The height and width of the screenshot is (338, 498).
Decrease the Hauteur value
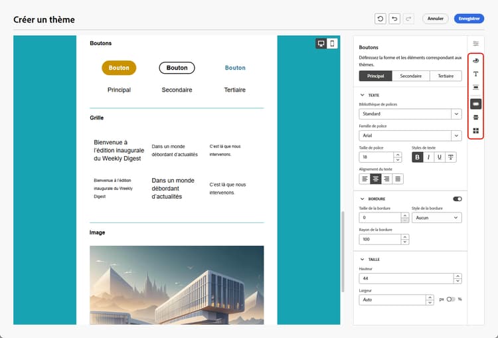(457, 281)
